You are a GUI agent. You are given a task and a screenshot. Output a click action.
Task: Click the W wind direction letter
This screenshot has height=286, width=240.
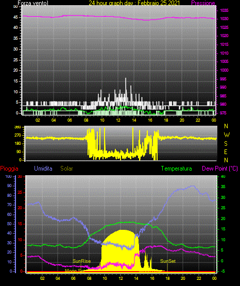(x=227, y=135)
